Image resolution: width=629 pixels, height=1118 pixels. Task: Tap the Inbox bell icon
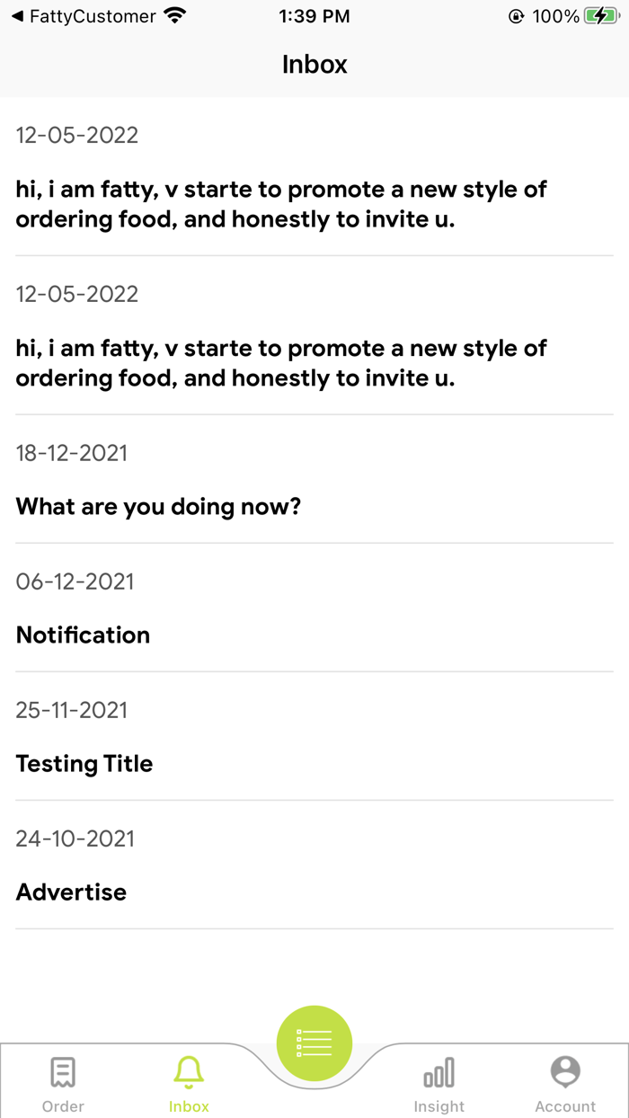click(x=189, y=1071)
